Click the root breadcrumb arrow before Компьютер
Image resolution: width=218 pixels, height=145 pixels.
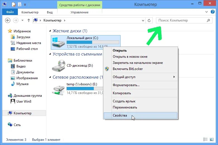pyautogui.click(x=40, y=21)
